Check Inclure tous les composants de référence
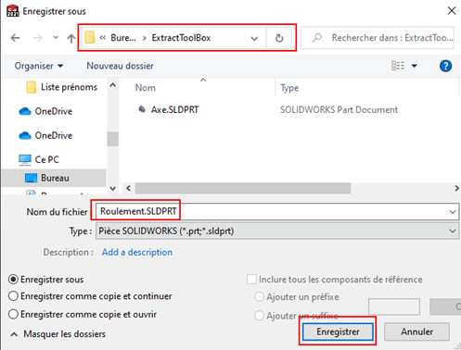The width and height of the screenshot is (461, 350). click(251, 280)
